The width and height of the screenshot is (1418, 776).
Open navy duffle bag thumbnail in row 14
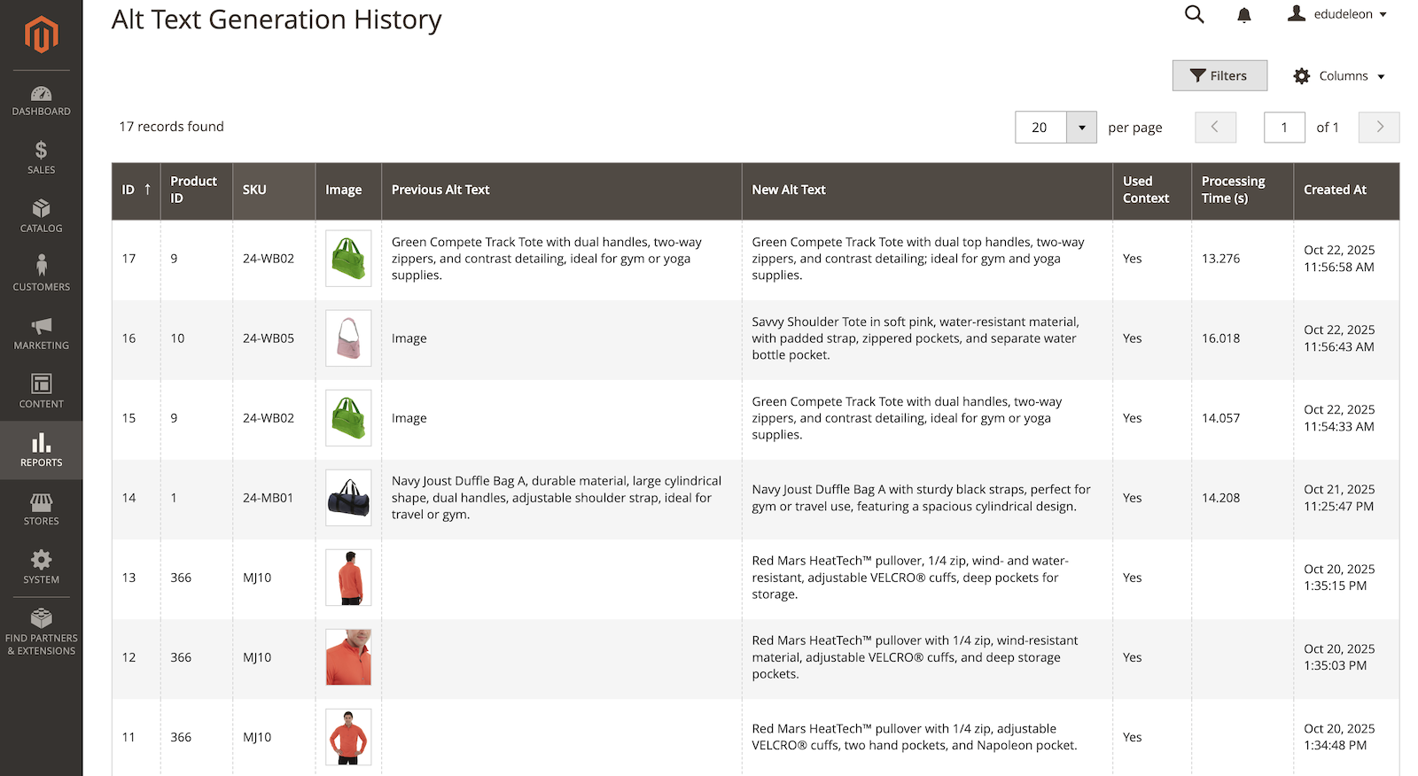click(348, 498)
